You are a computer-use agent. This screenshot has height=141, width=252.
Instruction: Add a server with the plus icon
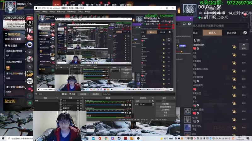click(x=30, y=96)
